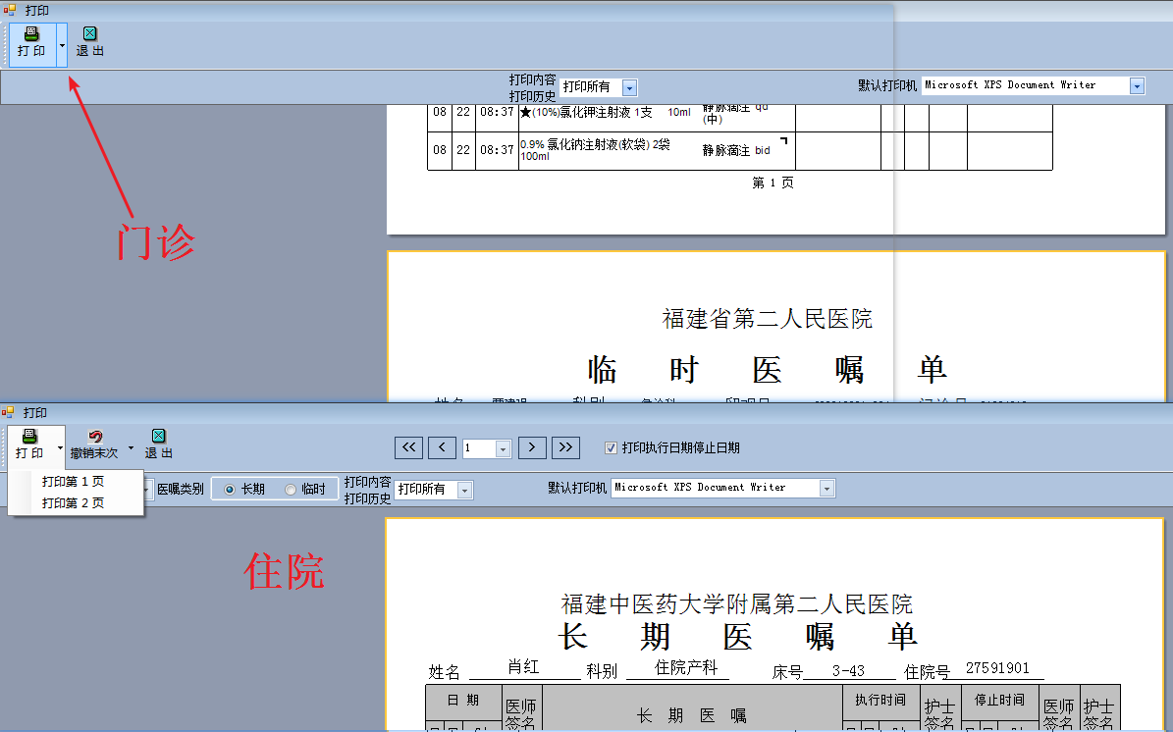Click the Print button in the outpatient window
The width and height of the screenshot is (1173, 732).
tap(32, 43)
